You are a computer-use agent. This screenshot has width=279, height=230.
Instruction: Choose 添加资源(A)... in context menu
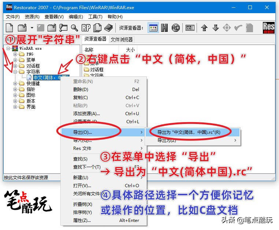(104, 113)
